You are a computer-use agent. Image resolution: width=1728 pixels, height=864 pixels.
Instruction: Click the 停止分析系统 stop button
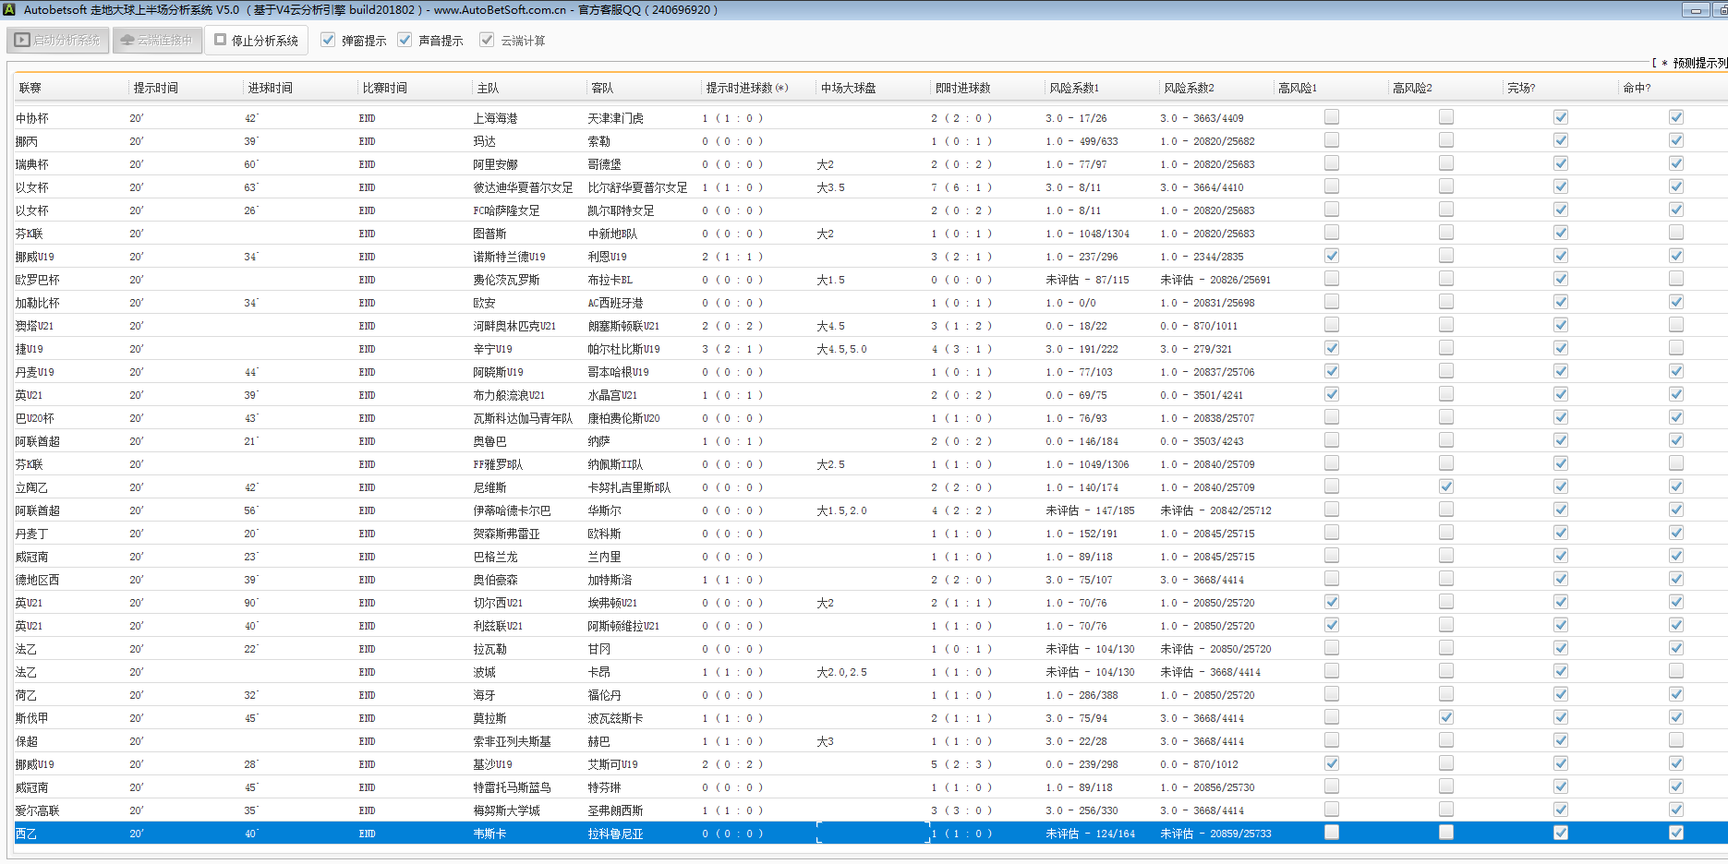pyautogui.click(x=257, y=41)
